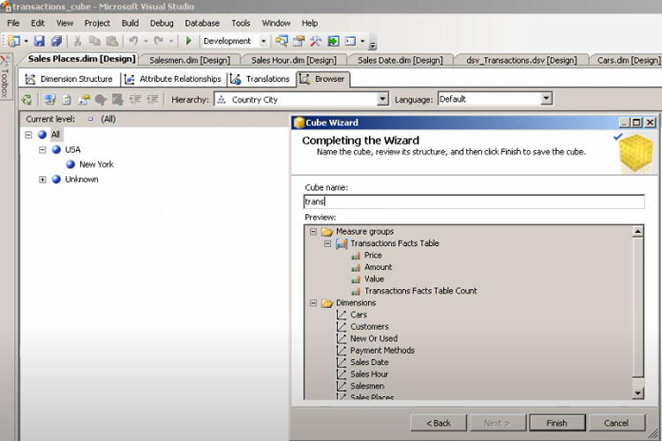Collapse the Measure groups node in Preview

[x=312, y=232]
